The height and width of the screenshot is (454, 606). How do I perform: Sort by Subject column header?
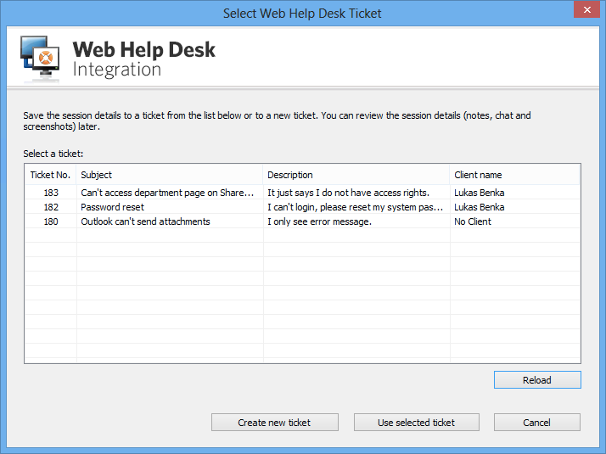[x=169, y=175]
